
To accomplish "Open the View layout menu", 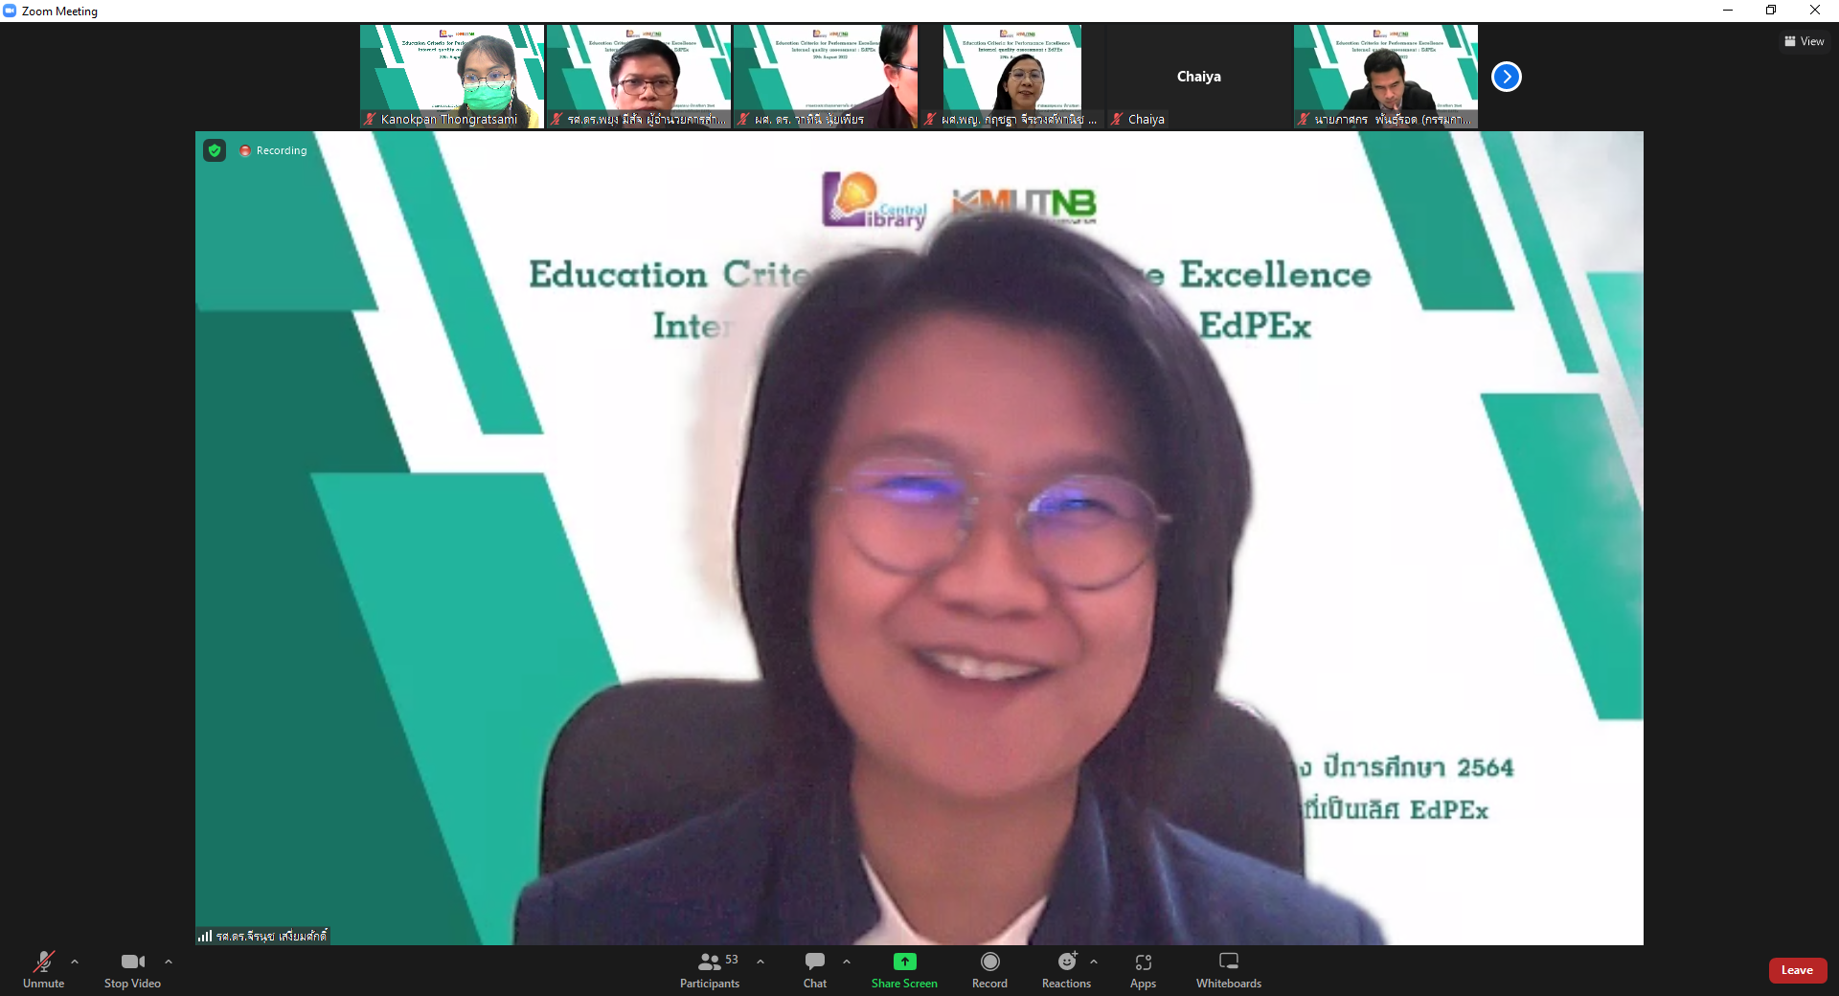I will click(x=1804, y=41).
